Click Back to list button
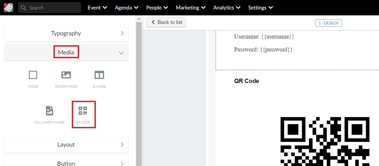This screenshot has height=166, width=379. (166, 22)
